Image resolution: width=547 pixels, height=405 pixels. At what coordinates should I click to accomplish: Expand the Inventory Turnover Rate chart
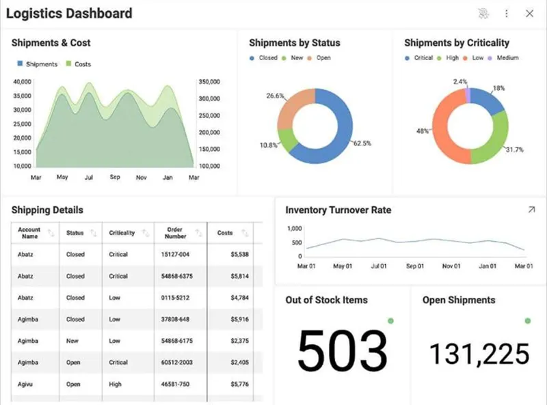tap(531, 210)
